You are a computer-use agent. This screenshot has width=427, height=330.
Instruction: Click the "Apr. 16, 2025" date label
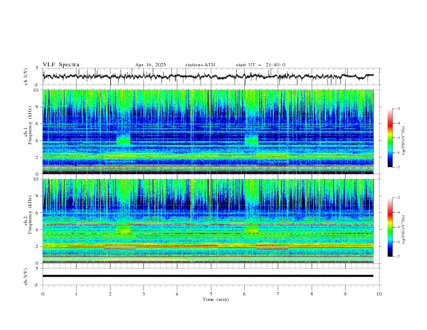pyautogui.click(x=150, y=65)
